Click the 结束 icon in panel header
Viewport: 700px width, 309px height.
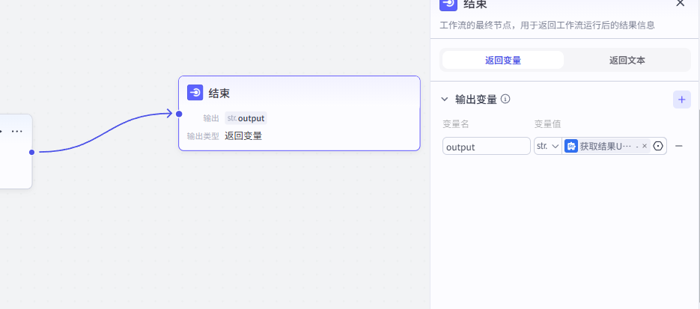tap(448, 4)
